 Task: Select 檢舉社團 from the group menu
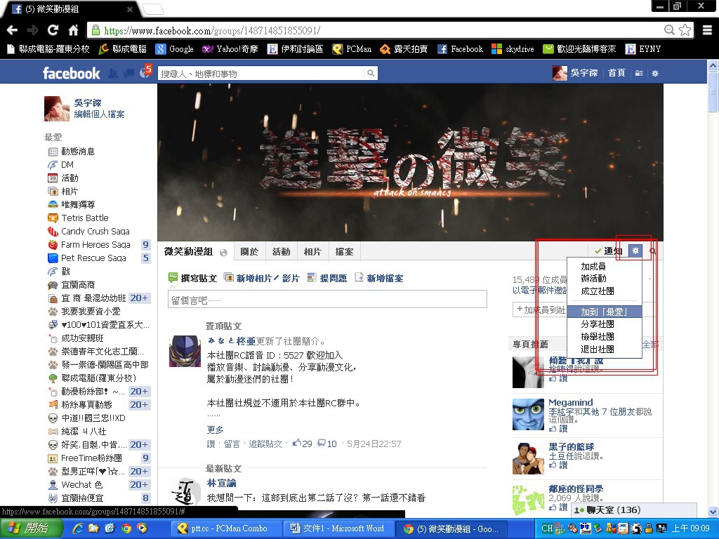pyautogui.click(x=605, y=336)
